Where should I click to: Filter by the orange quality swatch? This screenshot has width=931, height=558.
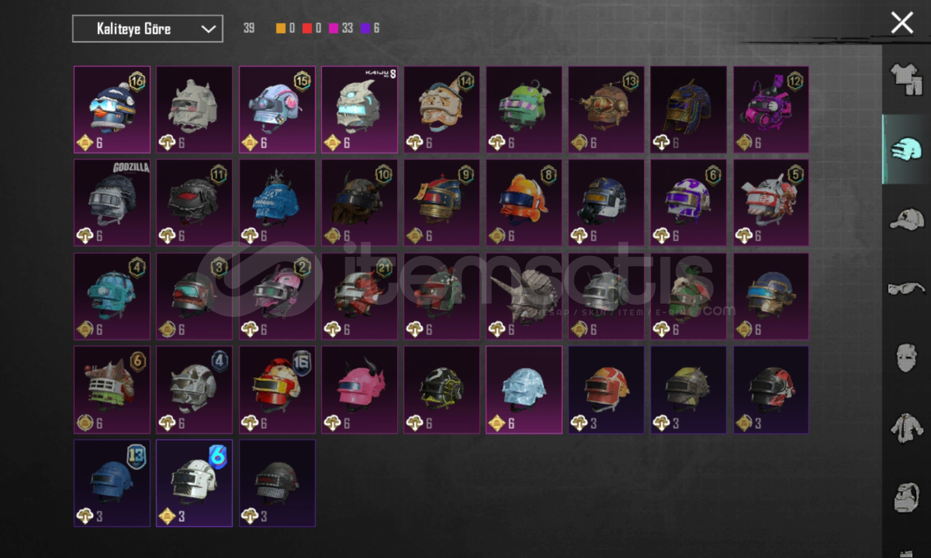(281, 28)
